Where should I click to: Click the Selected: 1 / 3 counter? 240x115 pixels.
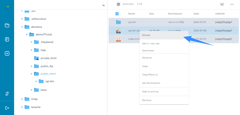tap(132, 4)
